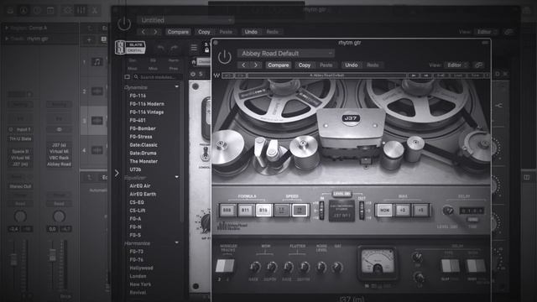Select FG-Bomber module
This screenshot has width=537, height=302.
143,128
